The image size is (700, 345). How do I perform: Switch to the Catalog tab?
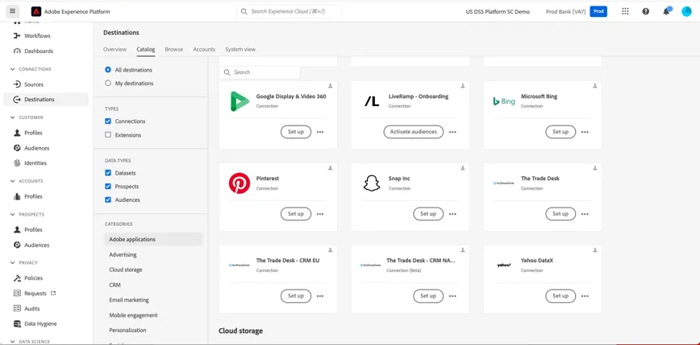coord(145,49)
